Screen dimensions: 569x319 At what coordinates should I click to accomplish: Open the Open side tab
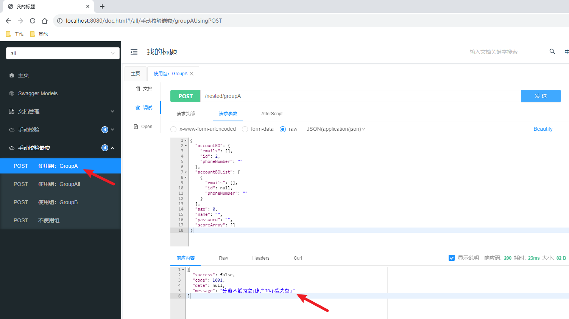point(143,127)
